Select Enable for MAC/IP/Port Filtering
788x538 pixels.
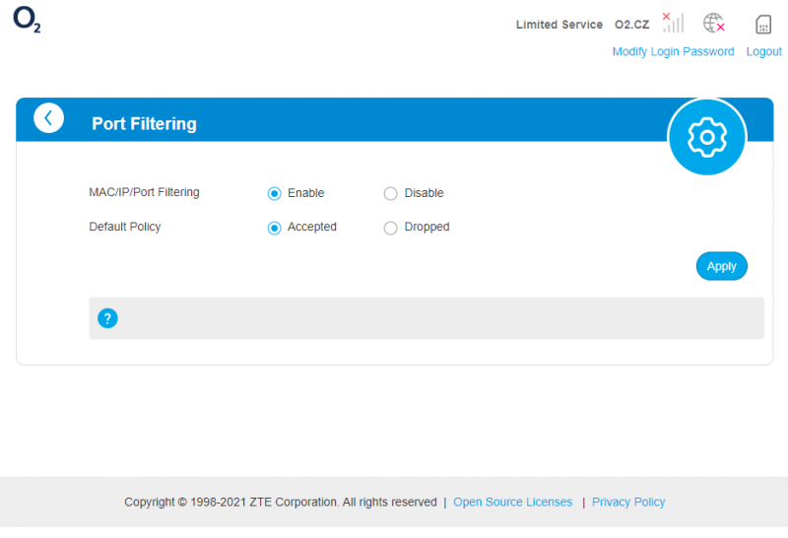point(275,193)
